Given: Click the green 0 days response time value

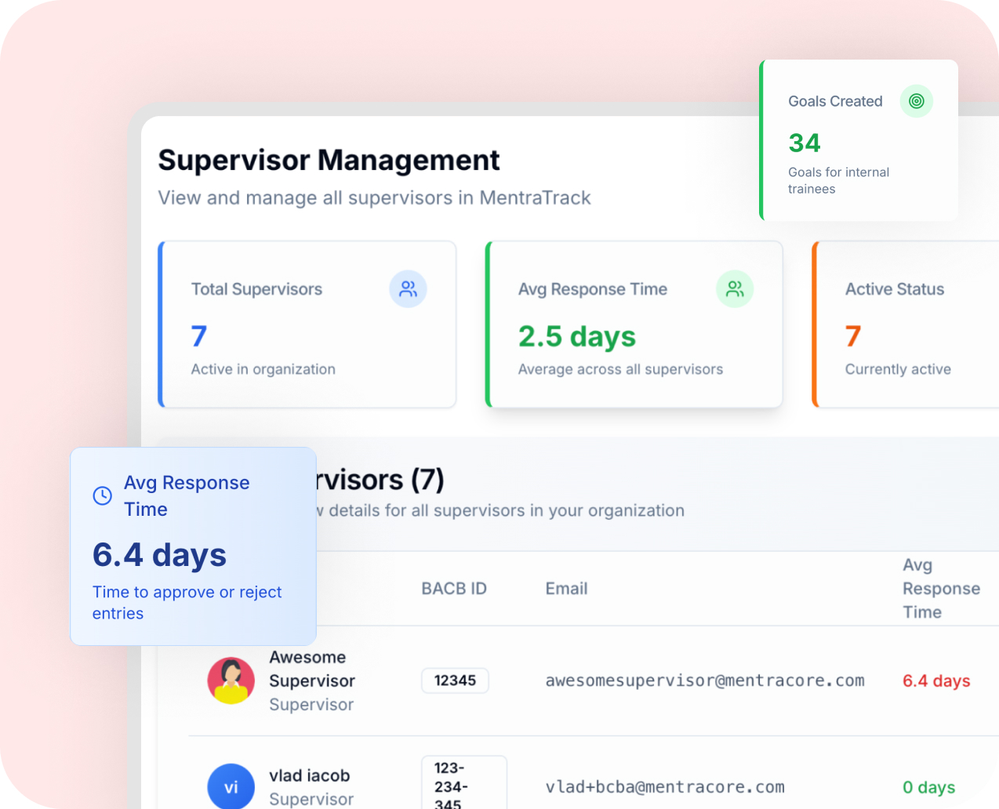Looking at the screenshot, I should point(928,787).
